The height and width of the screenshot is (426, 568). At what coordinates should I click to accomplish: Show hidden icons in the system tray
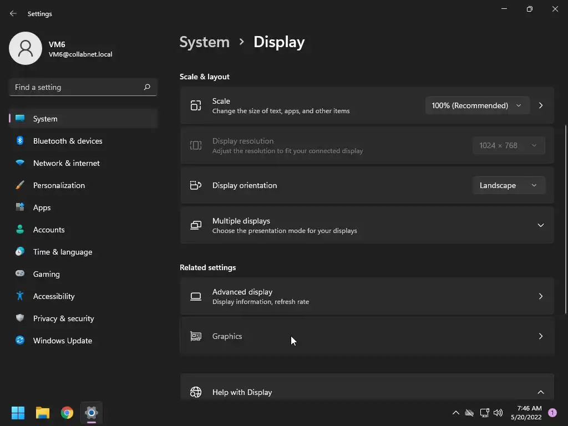(x=456, y=413)
